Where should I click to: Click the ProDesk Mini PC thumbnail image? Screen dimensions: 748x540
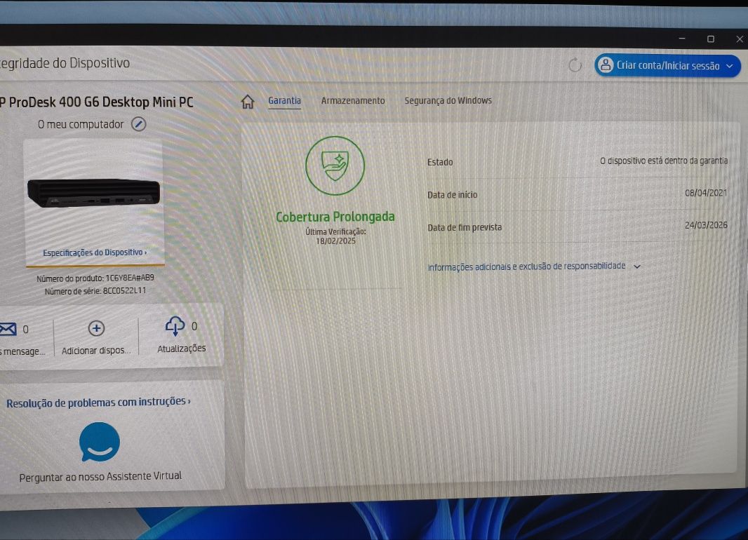pos(93,193)
